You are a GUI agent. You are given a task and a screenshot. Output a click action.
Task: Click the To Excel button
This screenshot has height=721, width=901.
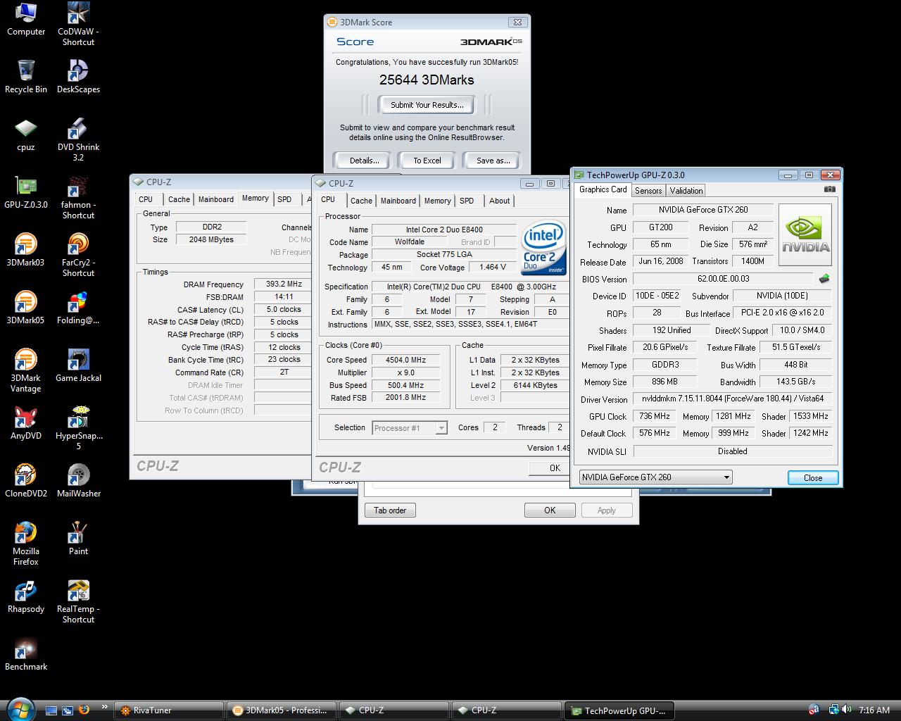coord(427,161)
